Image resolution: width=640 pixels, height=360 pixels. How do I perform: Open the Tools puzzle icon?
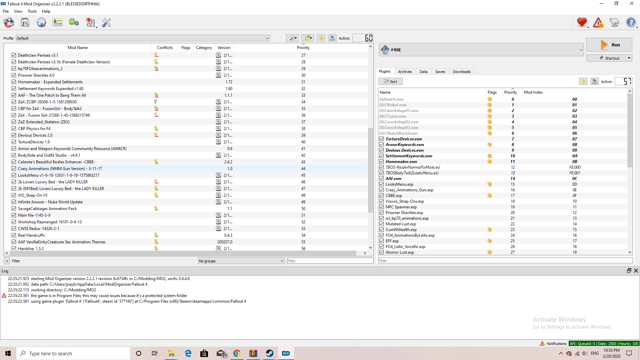[x=90, y=23]
